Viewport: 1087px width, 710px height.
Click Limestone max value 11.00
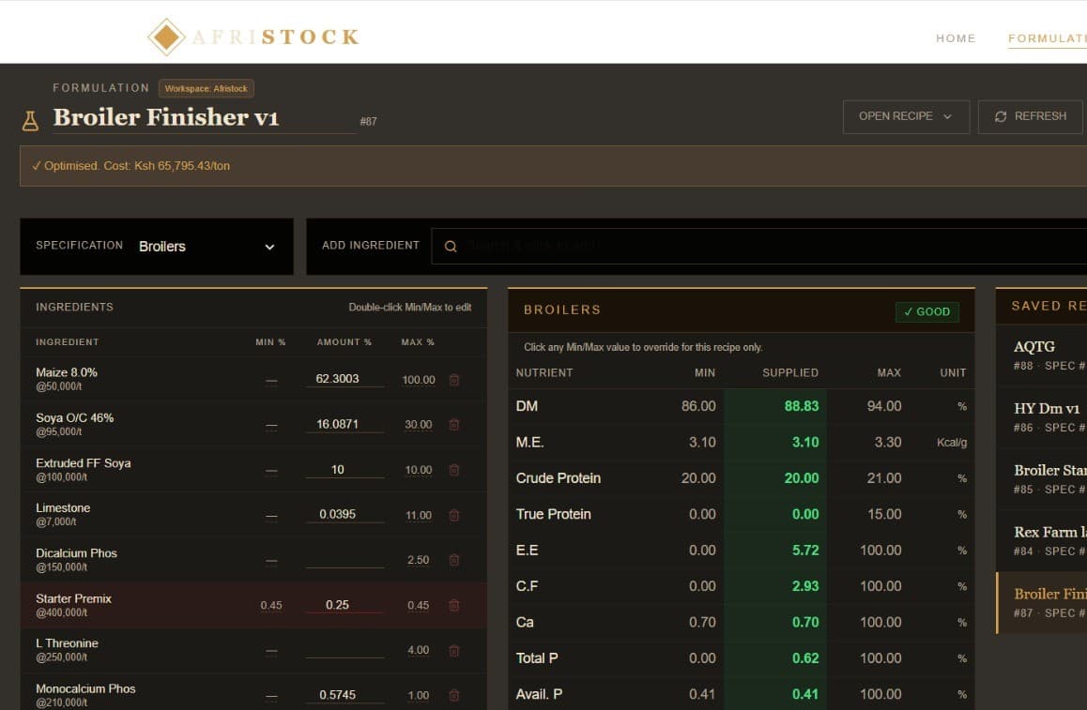(418, 515)
